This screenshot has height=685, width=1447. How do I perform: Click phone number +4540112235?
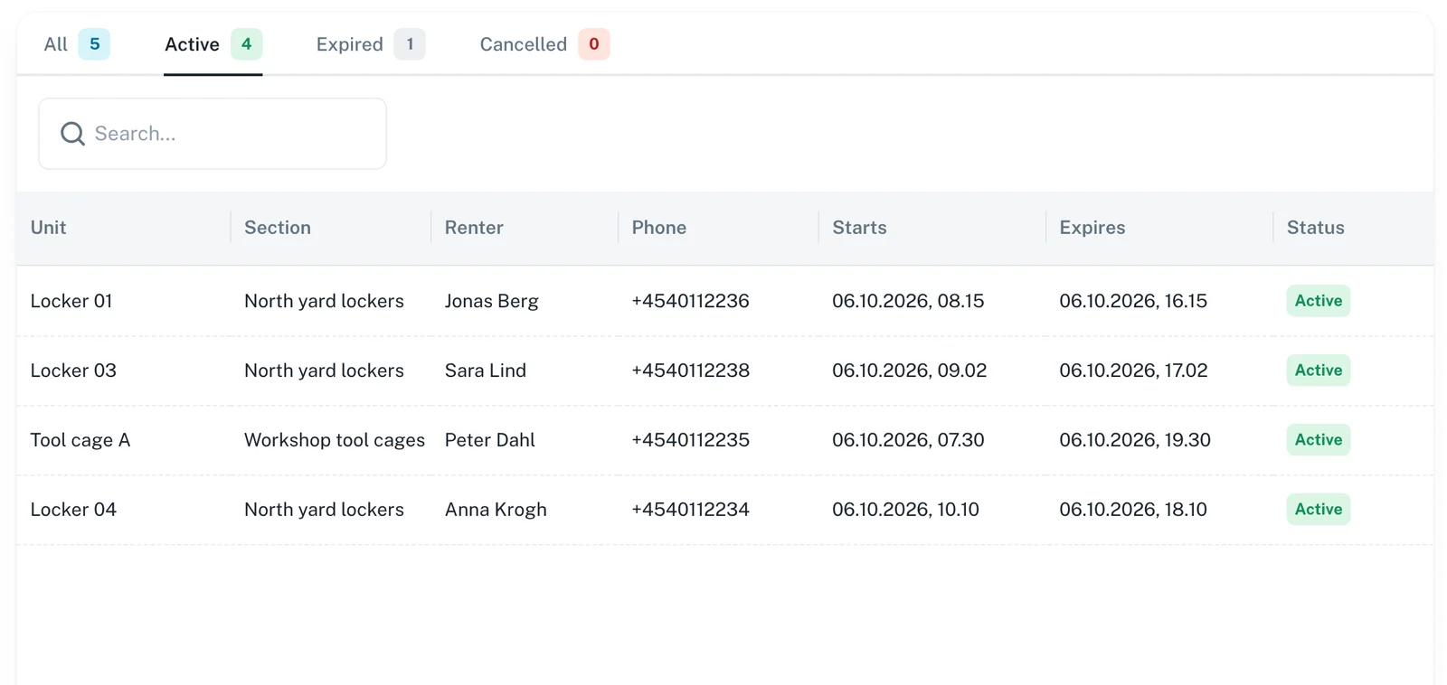[690, 440]
